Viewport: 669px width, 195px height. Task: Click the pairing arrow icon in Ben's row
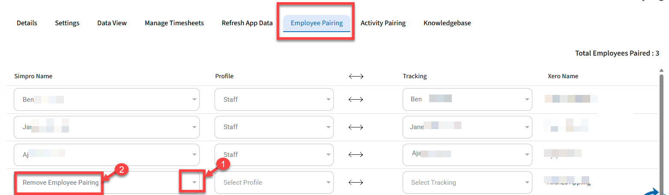356,99
